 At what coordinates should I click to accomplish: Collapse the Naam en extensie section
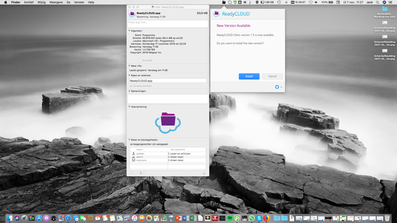coord(129,75)
